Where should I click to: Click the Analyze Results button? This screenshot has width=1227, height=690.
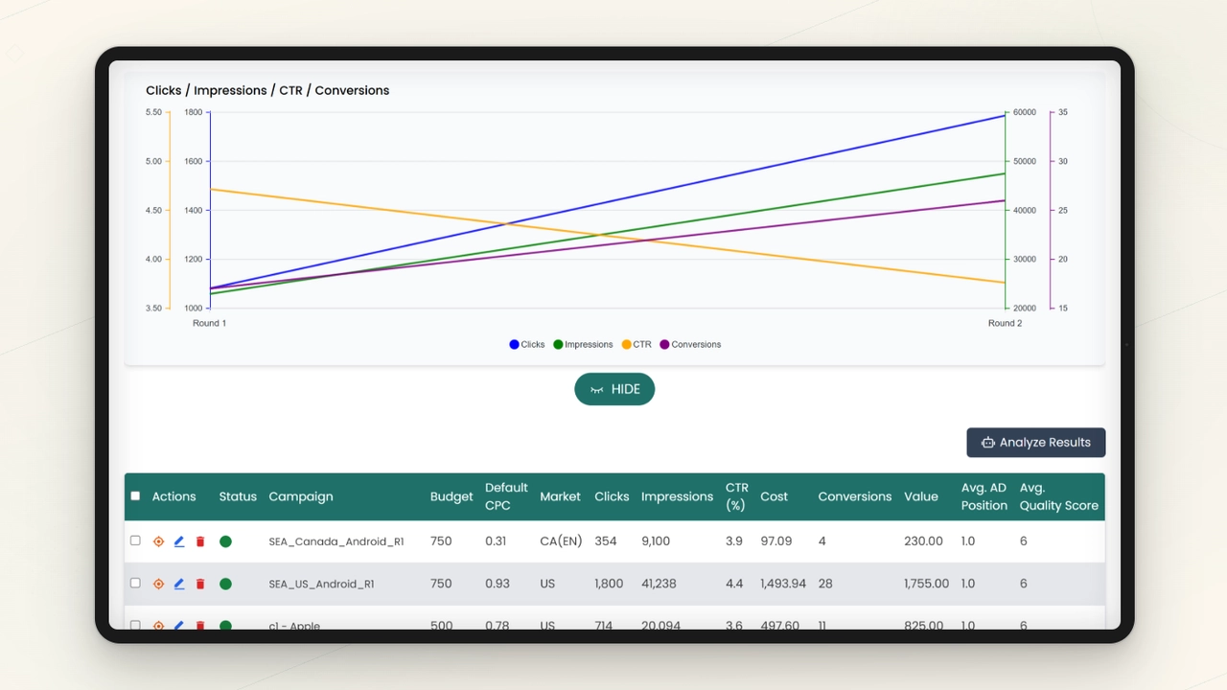click(1035, 442)
